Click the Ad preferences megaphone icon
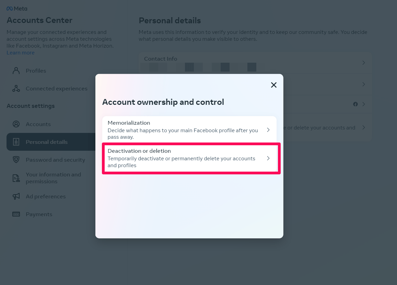 tap(16, 197)
